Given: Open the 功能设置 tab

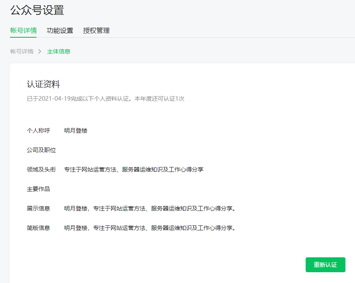Looking at the screenshot, I should pos(60,30).
